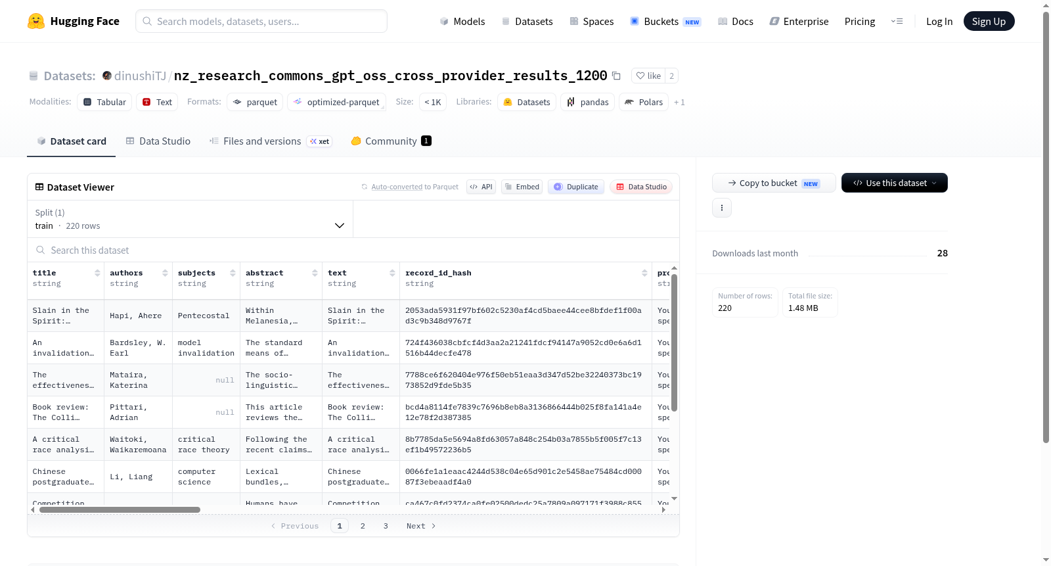Open the three-dot more options button
The width and height of the screenshot is (1051, 566).
[722, 208]
